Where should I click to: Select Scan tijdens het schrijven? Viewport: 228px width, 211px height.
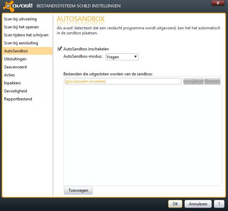27,35
